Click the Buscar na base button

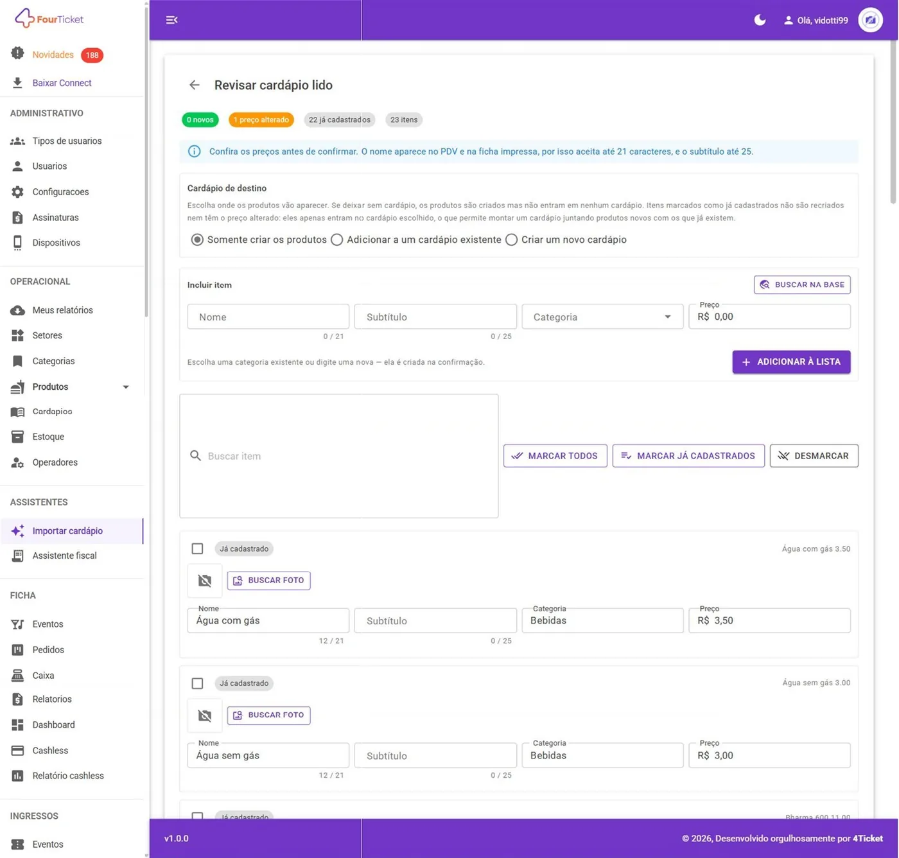802,285
